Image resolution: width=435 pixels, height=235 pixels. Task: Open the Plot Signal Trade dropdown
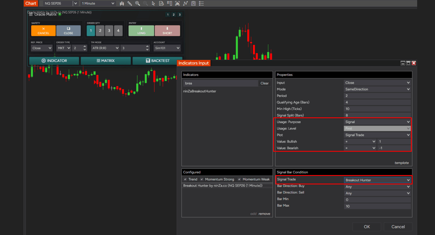377,135
